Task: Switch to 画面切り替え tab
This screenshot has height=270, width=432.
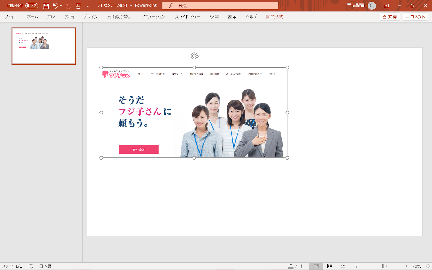Action: click(119, 17)
